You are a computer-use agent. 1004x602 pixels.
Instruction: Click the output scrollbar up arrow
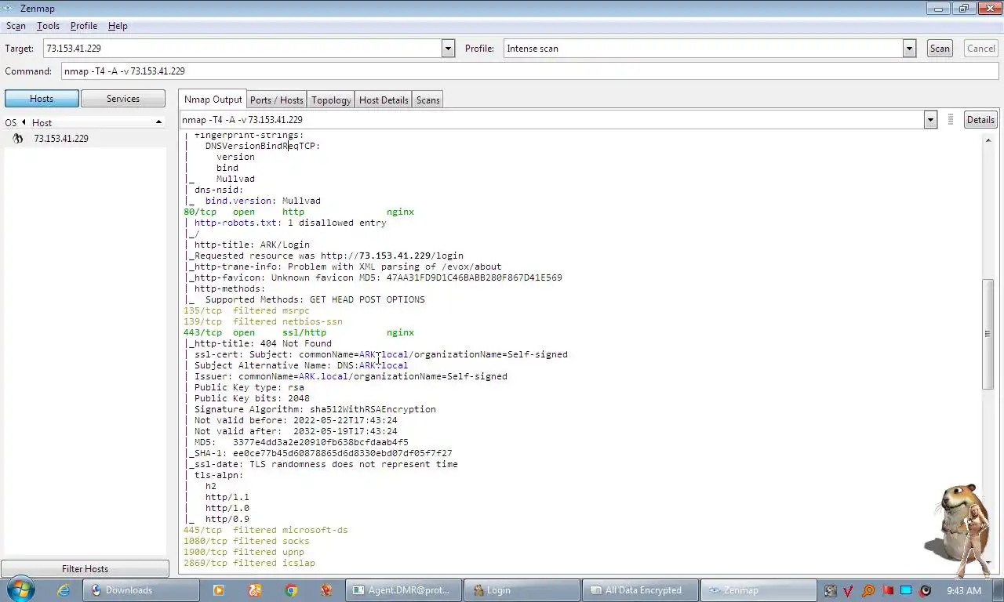[x=988, y=140]
